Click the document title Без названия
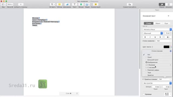Viewport: 173px width, 97px height. click(x=83, y=1)
